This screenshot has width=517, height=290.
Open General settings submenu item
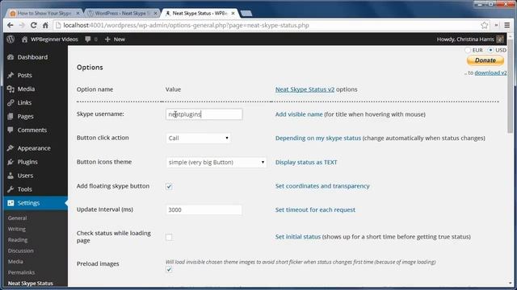click(x=18, y=218)
